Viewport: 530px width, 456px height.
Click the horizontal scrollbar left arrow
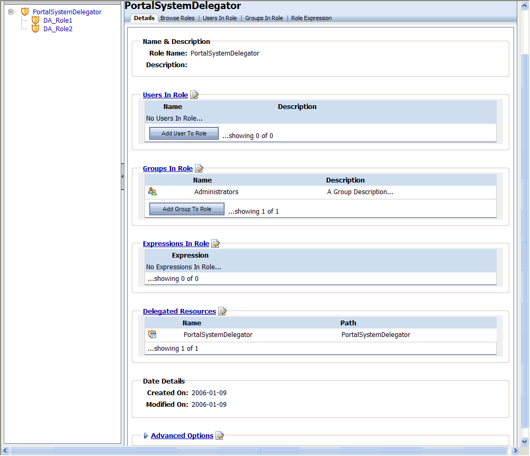(5, 450)
